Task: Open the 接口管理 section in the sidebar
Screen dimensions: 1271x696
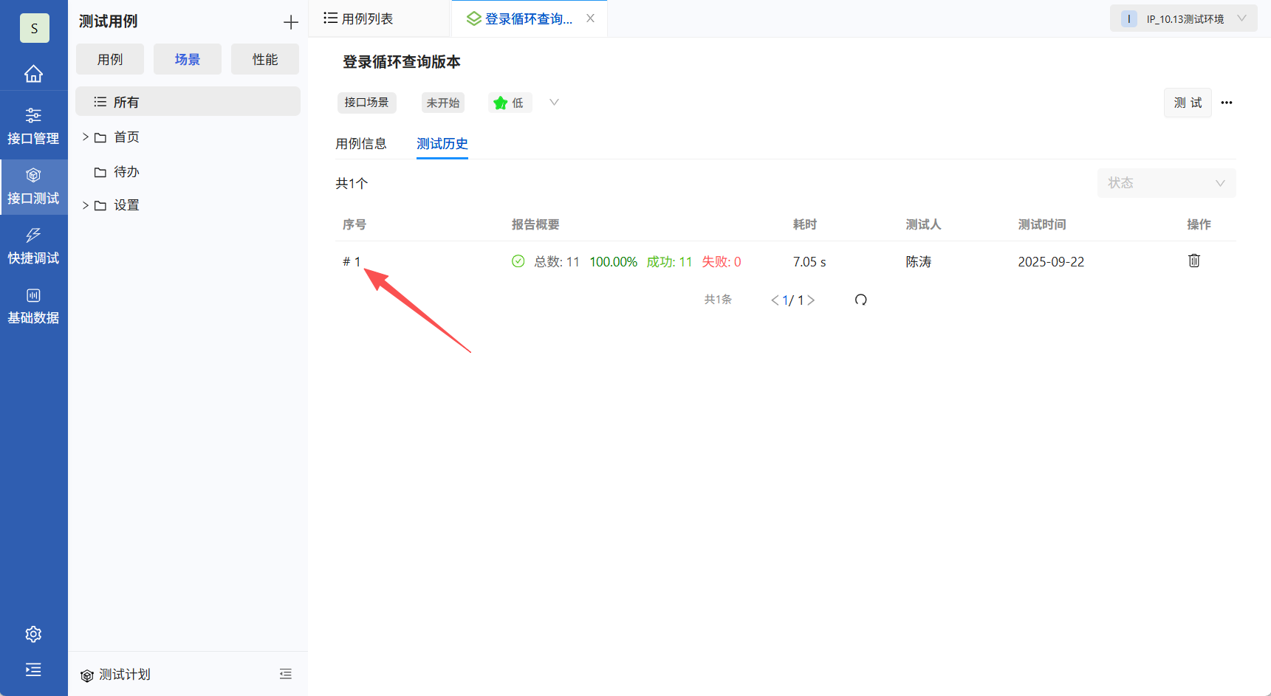Action: point(33,124)
